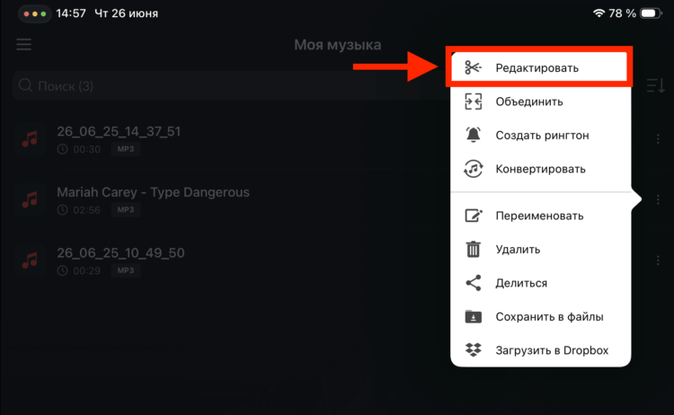Viewport: 674px width, 415px height.
Task: Open options dots for 26_06_25_10_49_50
Action: 658,260
